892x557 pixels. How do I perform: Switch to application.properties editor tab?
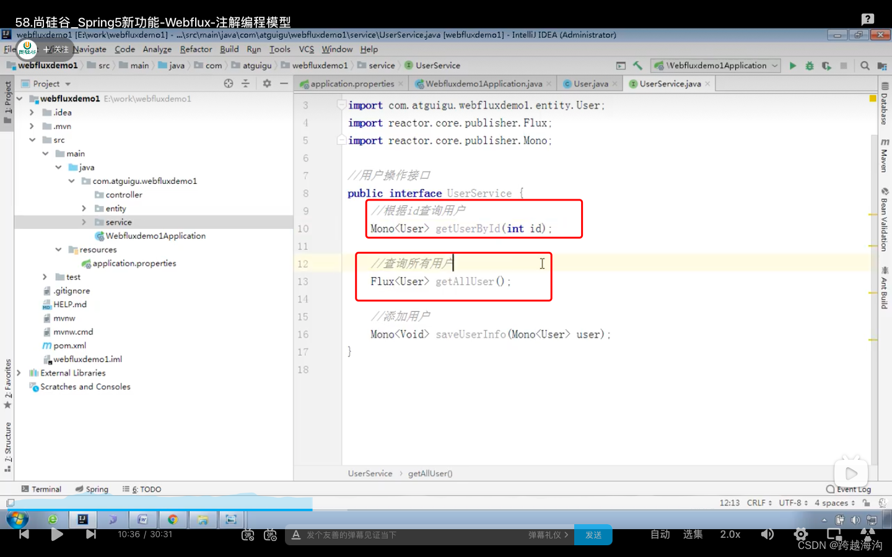[x=351, y=84]
